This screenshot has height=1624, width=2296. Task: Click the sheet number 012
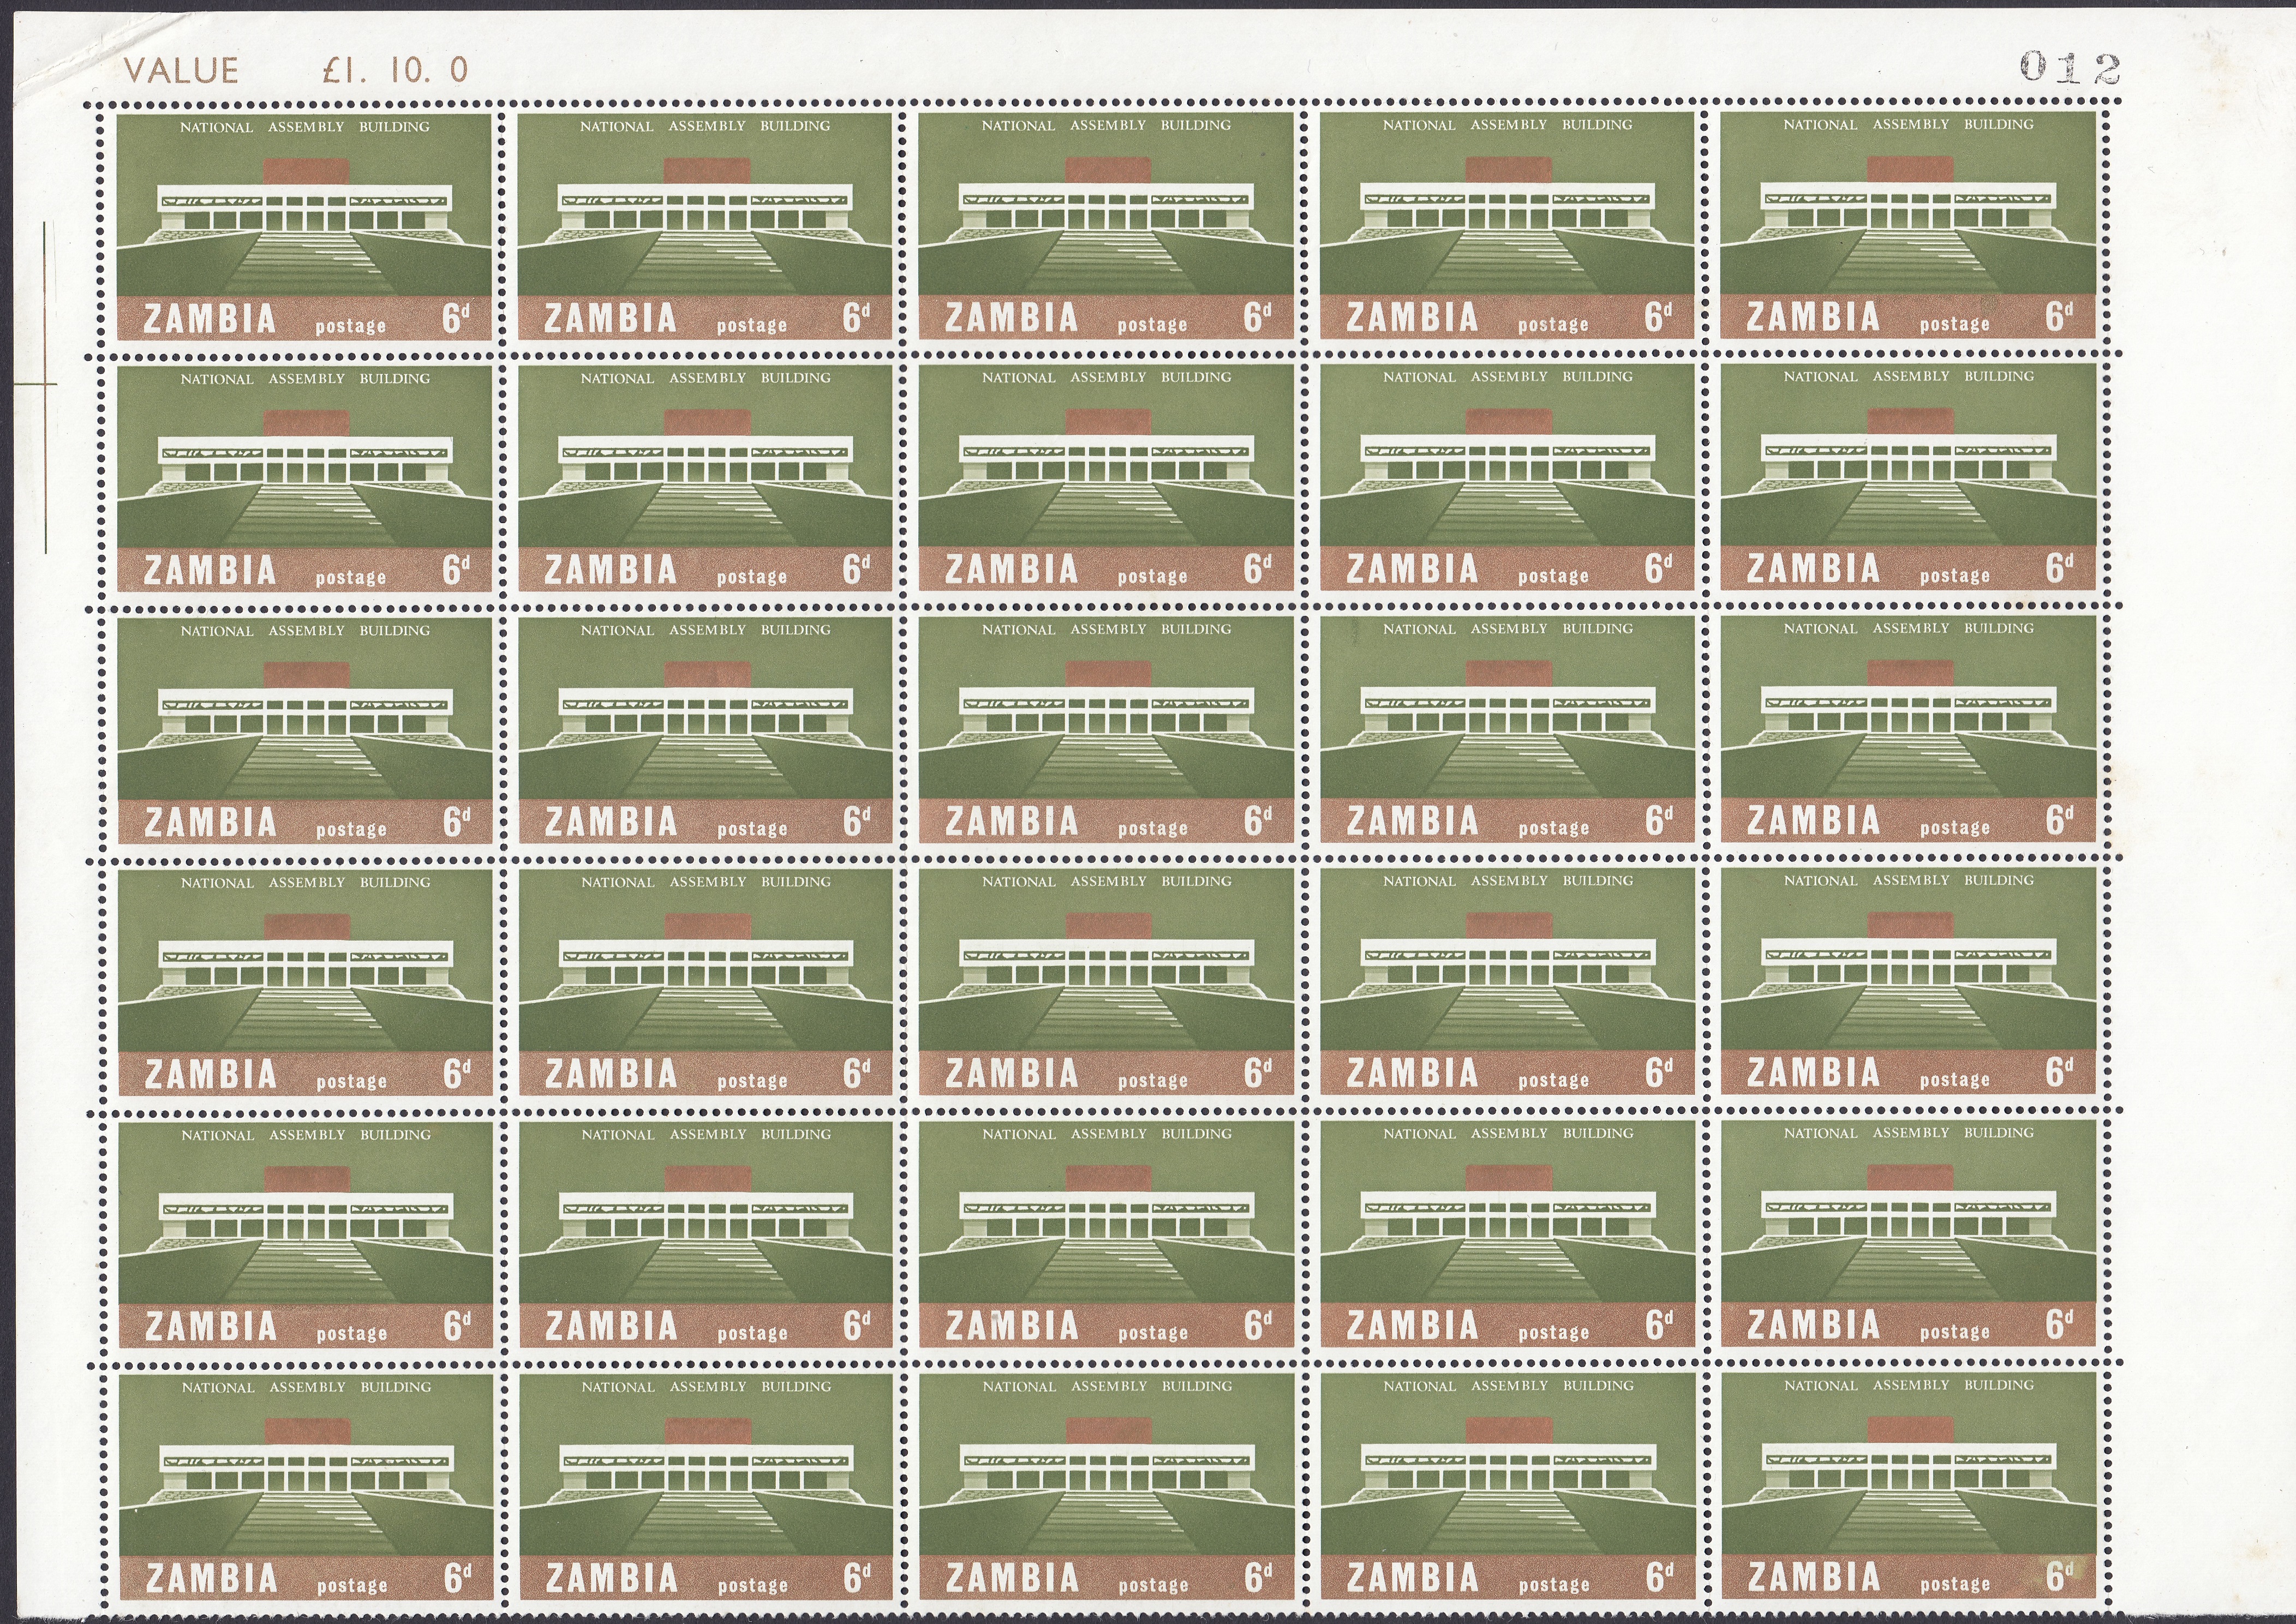click(x=2069, y=68)
